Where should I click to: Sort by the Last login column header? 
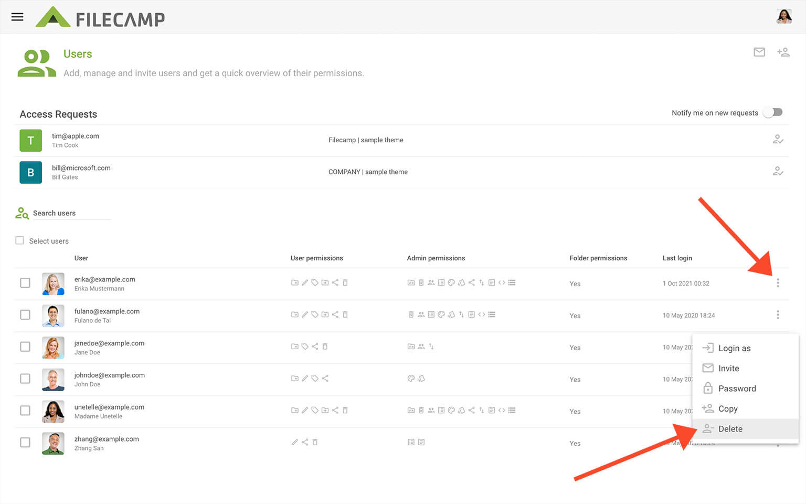click(x=677, y=258)
